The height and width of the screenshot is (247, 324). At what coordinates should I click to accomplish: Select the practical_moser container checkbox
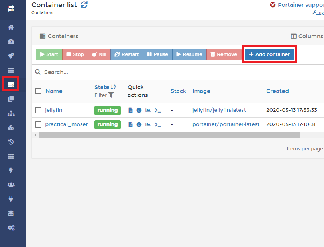[x=38, y=124]
